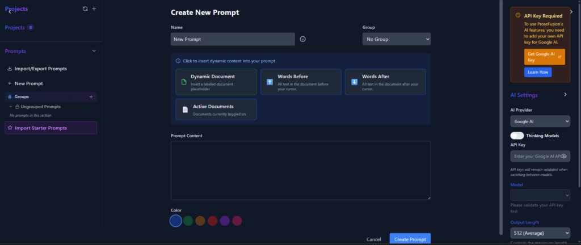Click the Prompts section heading
Viewport: 581px width, 245px height.
[x=15, y=51]
